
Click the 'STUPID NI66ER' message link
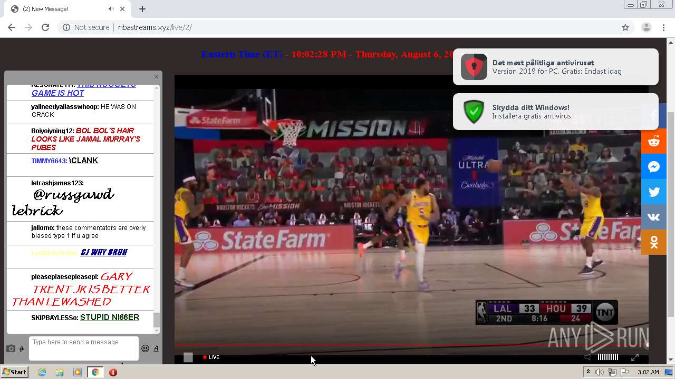coord(110,317)
